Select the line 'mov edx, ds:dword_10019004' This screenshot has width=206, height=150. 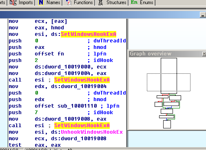point(58,86)
